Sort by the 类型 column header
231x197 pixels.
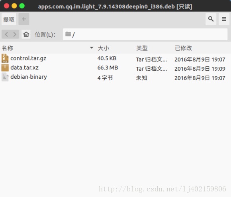pos(142,48)
